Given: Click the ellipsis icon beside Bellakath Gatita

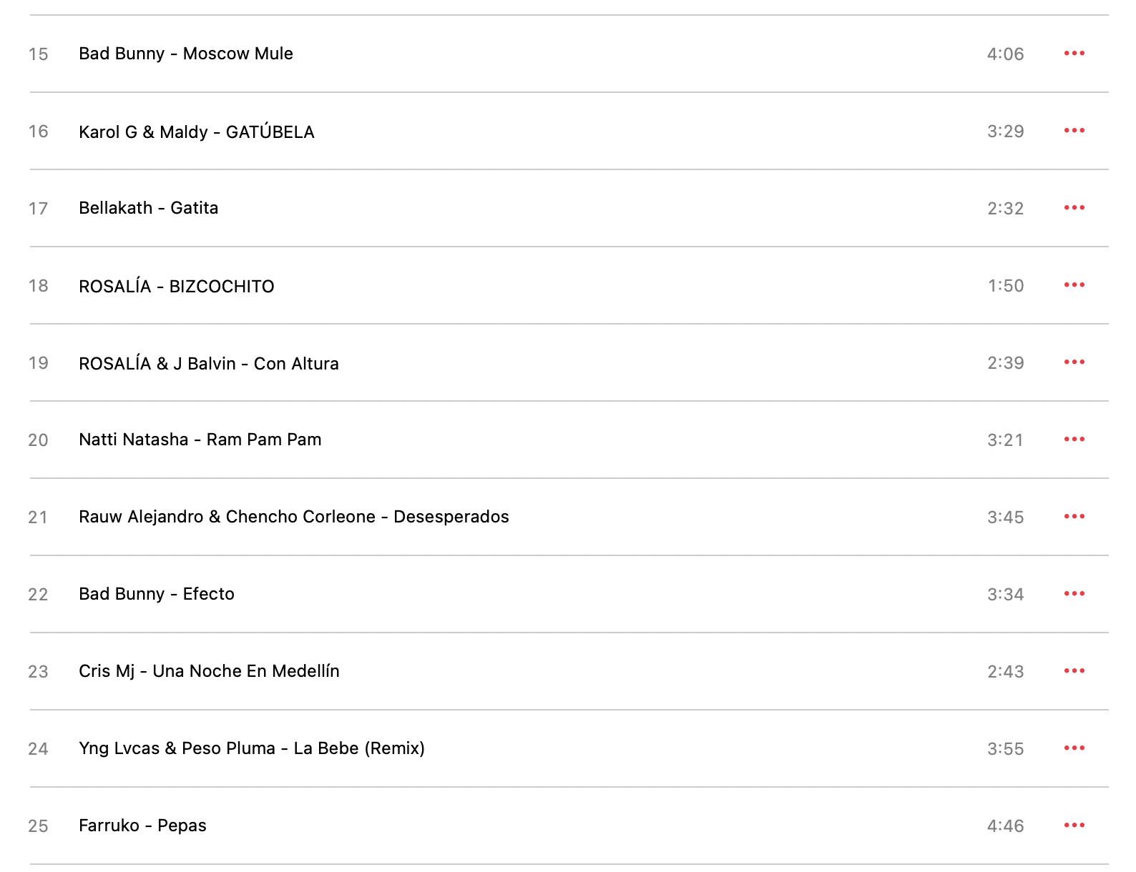Looking at the screenshot, I should (1074, 208).
